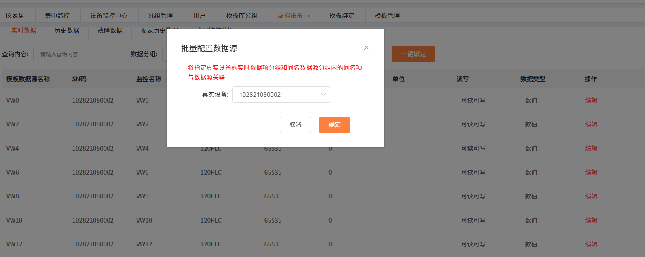The height and width of the screenshot is (257, 645).
Task: Click the VW0 template data source name cell
Action: (x=13, y=100)
